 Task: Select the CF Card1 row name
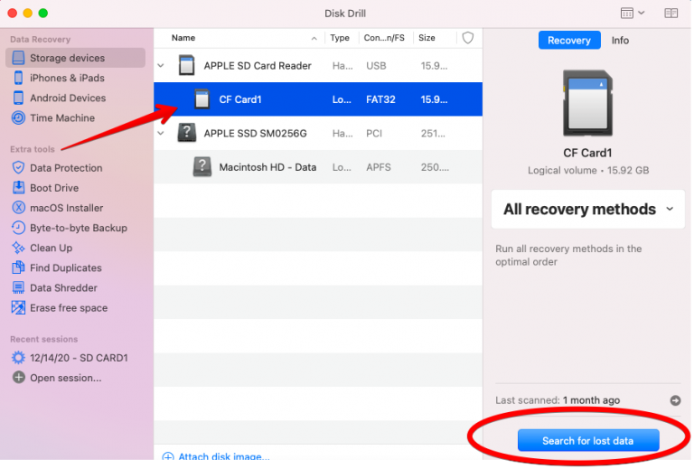pyautogui.click(x=240, y=99)
